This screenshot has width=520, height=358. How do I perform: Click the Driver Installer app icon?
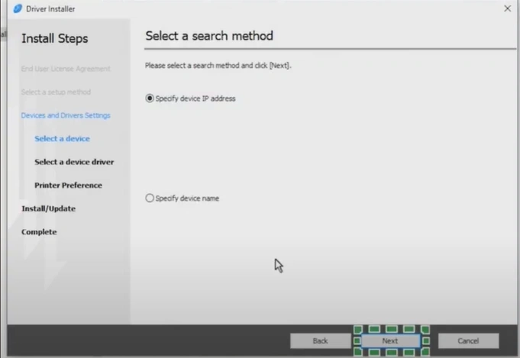click(x=18, y=8)
